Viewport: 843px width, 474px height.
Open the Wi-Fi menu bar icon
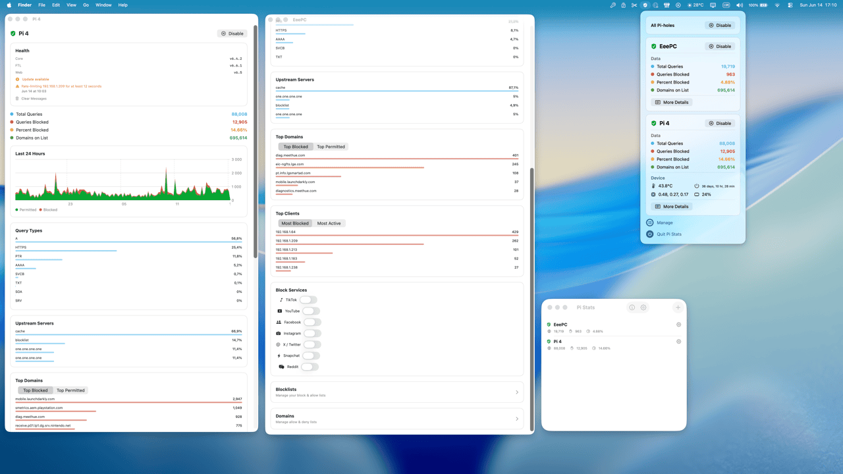[777, 5]
